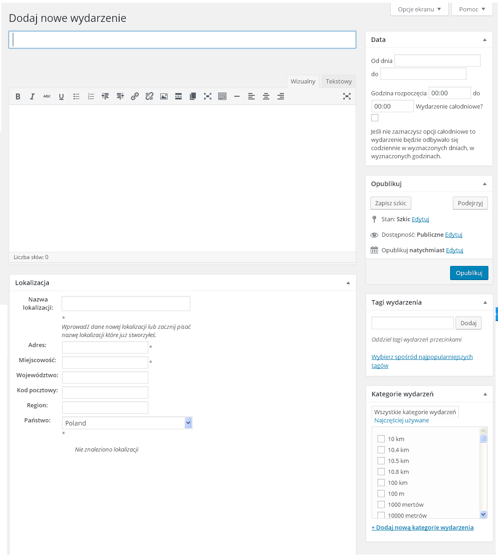This screenshot has width=498, height=556.
Task: Decrease indent with the outdent icon
Action: point(105,96)
